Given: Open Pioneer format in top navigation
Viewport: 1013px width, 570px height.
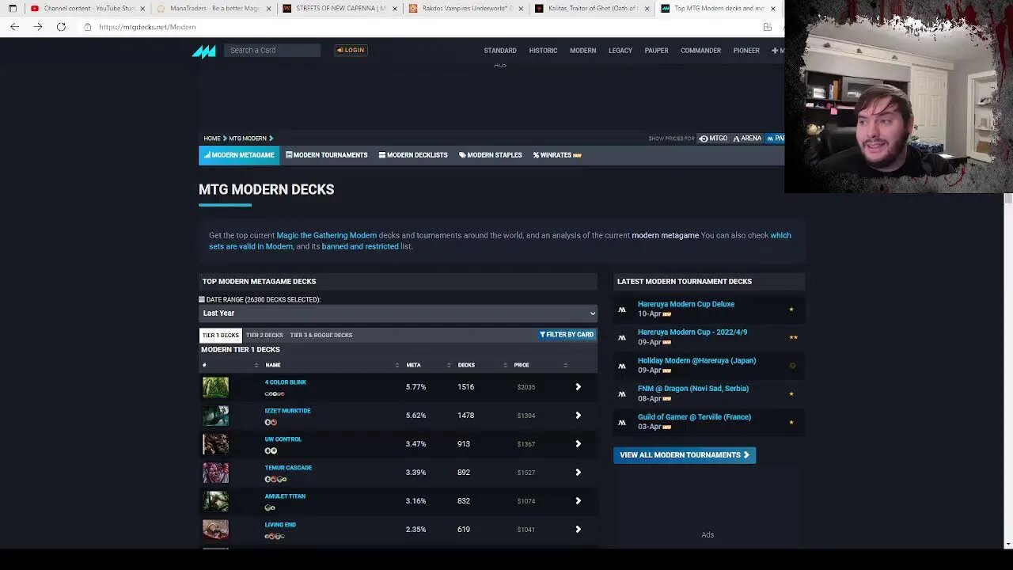Looking at the screenshot, I should [x=746, y=51].
